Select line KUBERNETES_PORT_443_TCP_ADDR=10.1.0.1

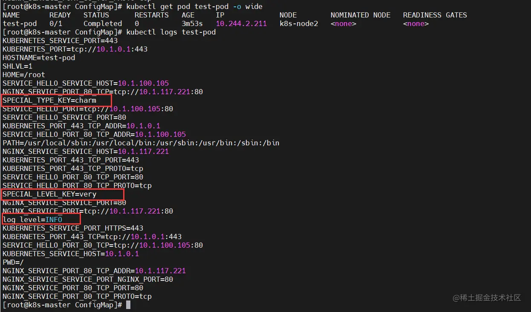(x=81, y=126)
